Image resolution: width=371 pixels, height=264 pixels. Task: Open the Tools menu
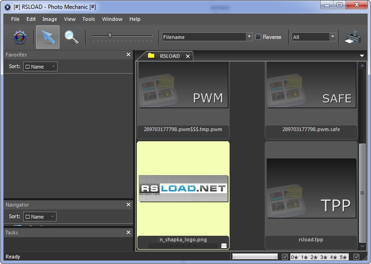[x=89, y=19]
